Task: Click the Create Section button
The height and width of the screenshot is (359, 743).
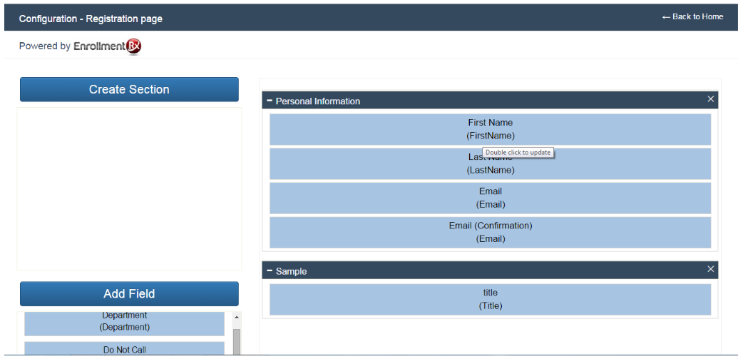Action: click(x=129, y=90)
